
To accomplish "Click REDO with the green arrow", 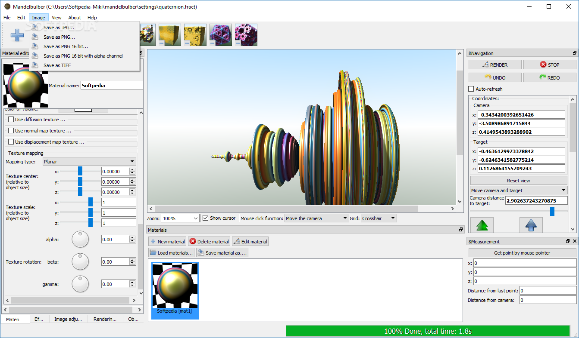I will [x=550, y=77].
